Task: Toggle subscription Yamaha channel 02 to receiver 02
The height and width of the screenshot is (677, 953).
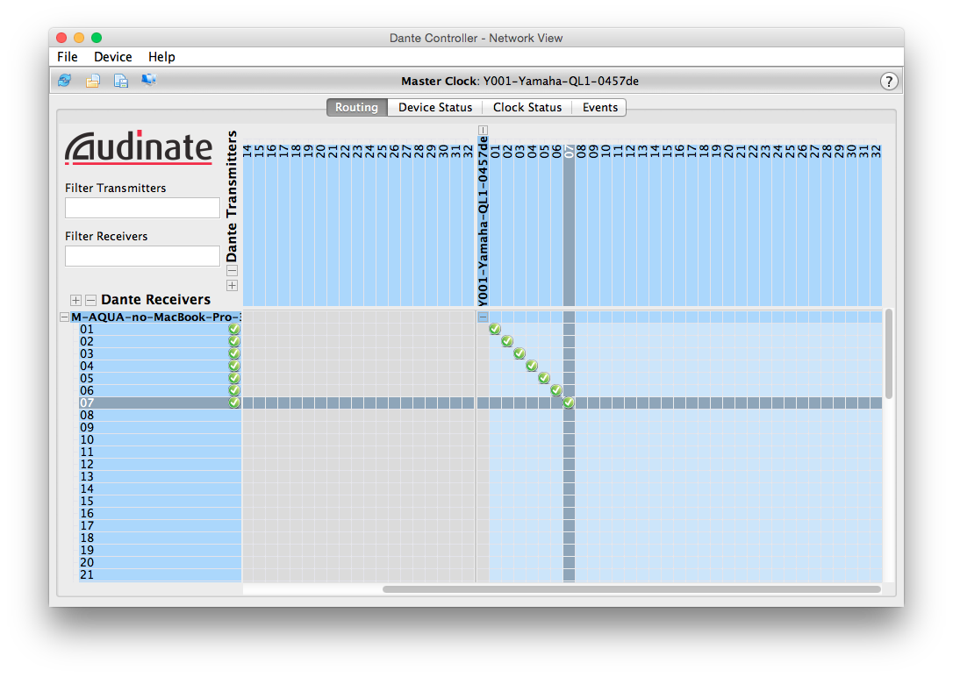Action: [507, 341]
